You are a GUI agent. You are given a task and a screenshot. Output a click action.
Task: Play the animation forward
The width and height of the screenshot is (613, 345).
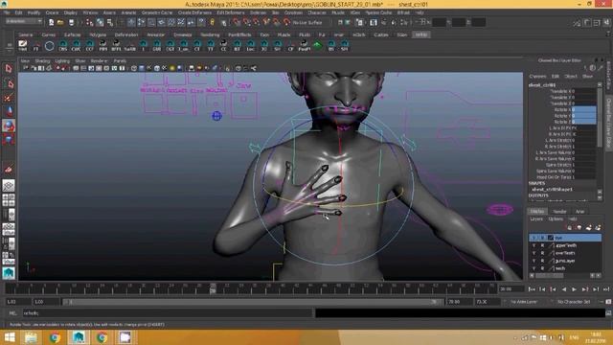[x=575, y=289]
